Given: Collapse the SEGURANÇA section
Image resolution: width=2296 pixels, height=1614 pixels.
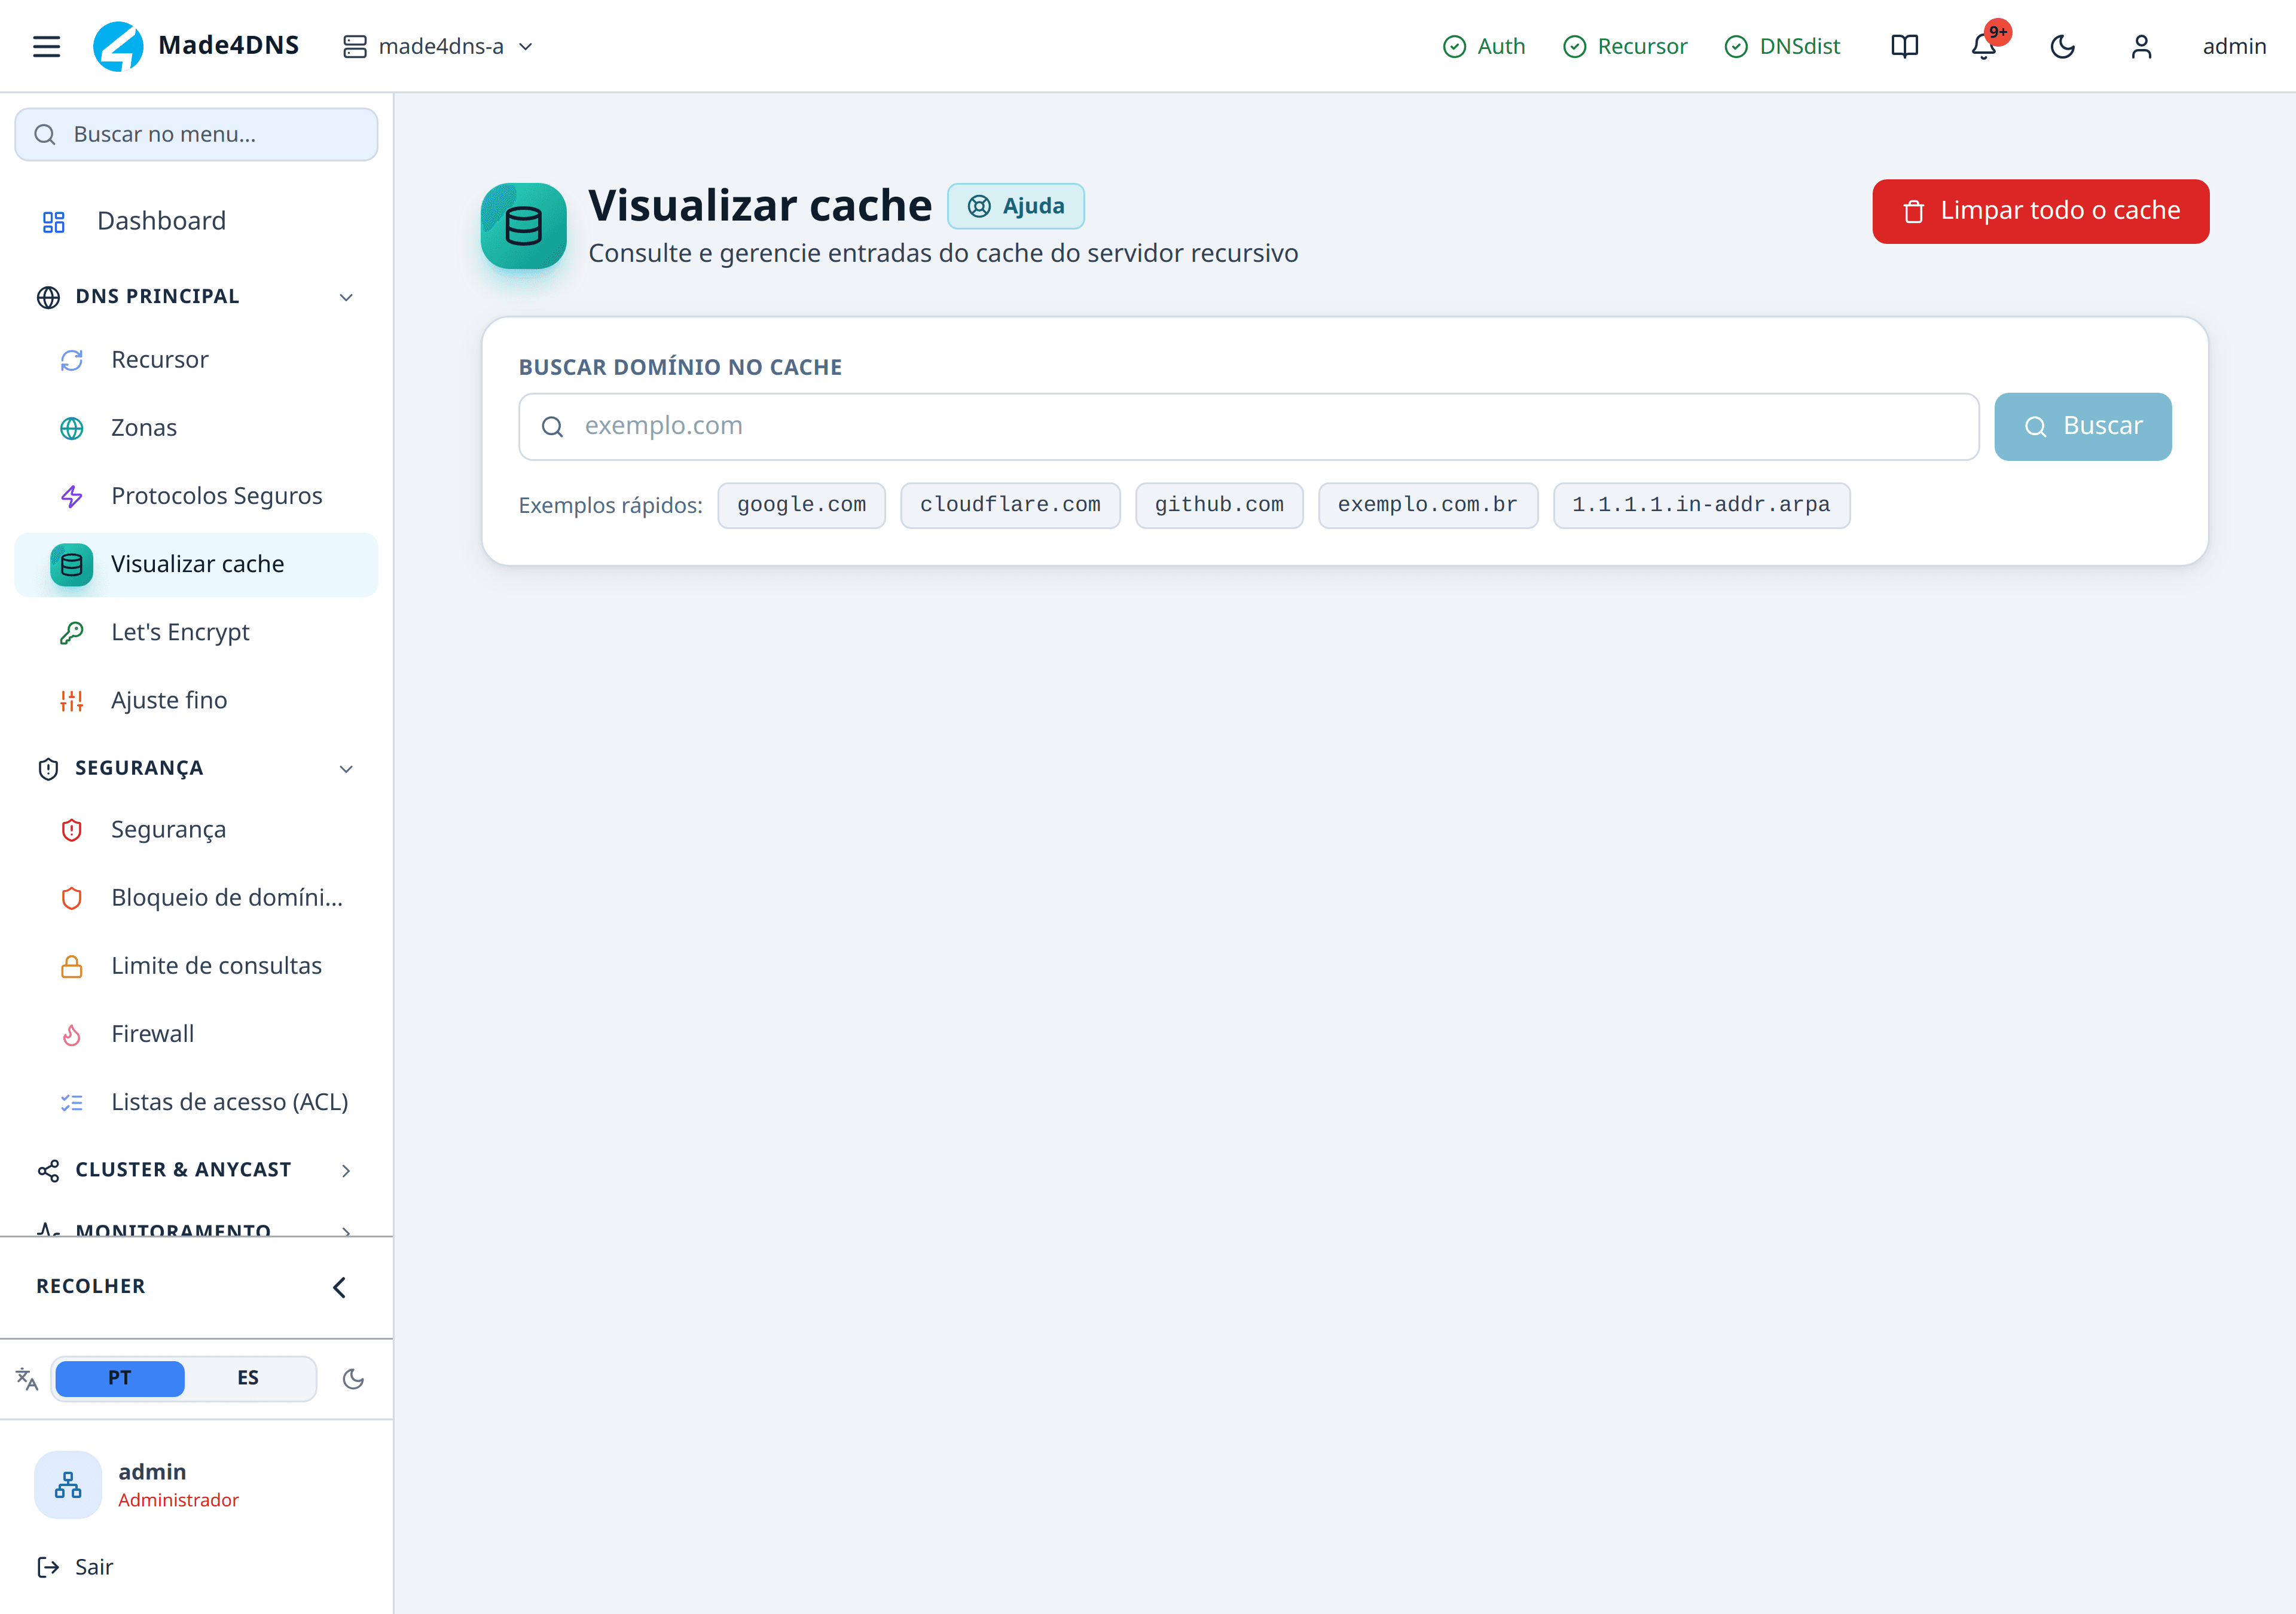Looking at the screenshot, I should (x=196, y=768).
